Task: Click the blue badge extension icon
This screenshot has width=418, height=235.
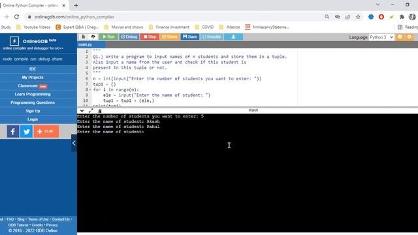Action: [x=371, y=17]
